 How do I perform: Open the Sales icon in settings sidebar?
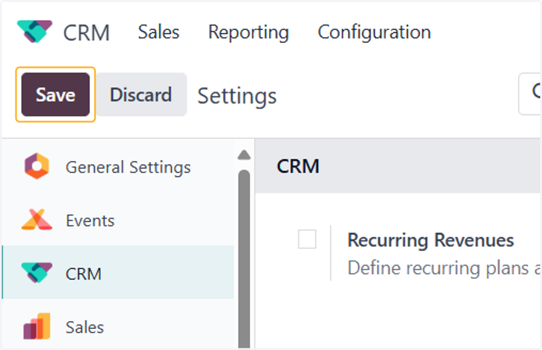[37, 326]
